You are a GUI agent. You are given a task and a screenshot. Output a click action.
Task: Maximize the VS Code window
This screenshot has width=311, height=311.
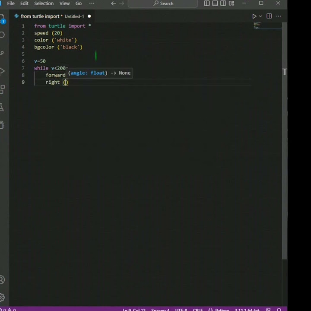261,3
